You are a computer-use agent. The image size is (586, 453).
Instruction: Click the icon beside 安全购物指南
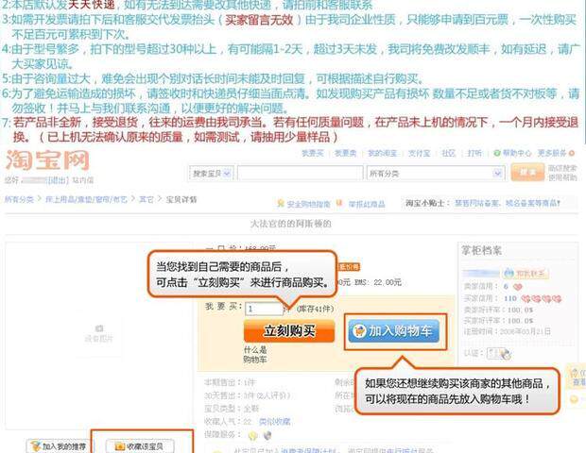click(281, 203)
